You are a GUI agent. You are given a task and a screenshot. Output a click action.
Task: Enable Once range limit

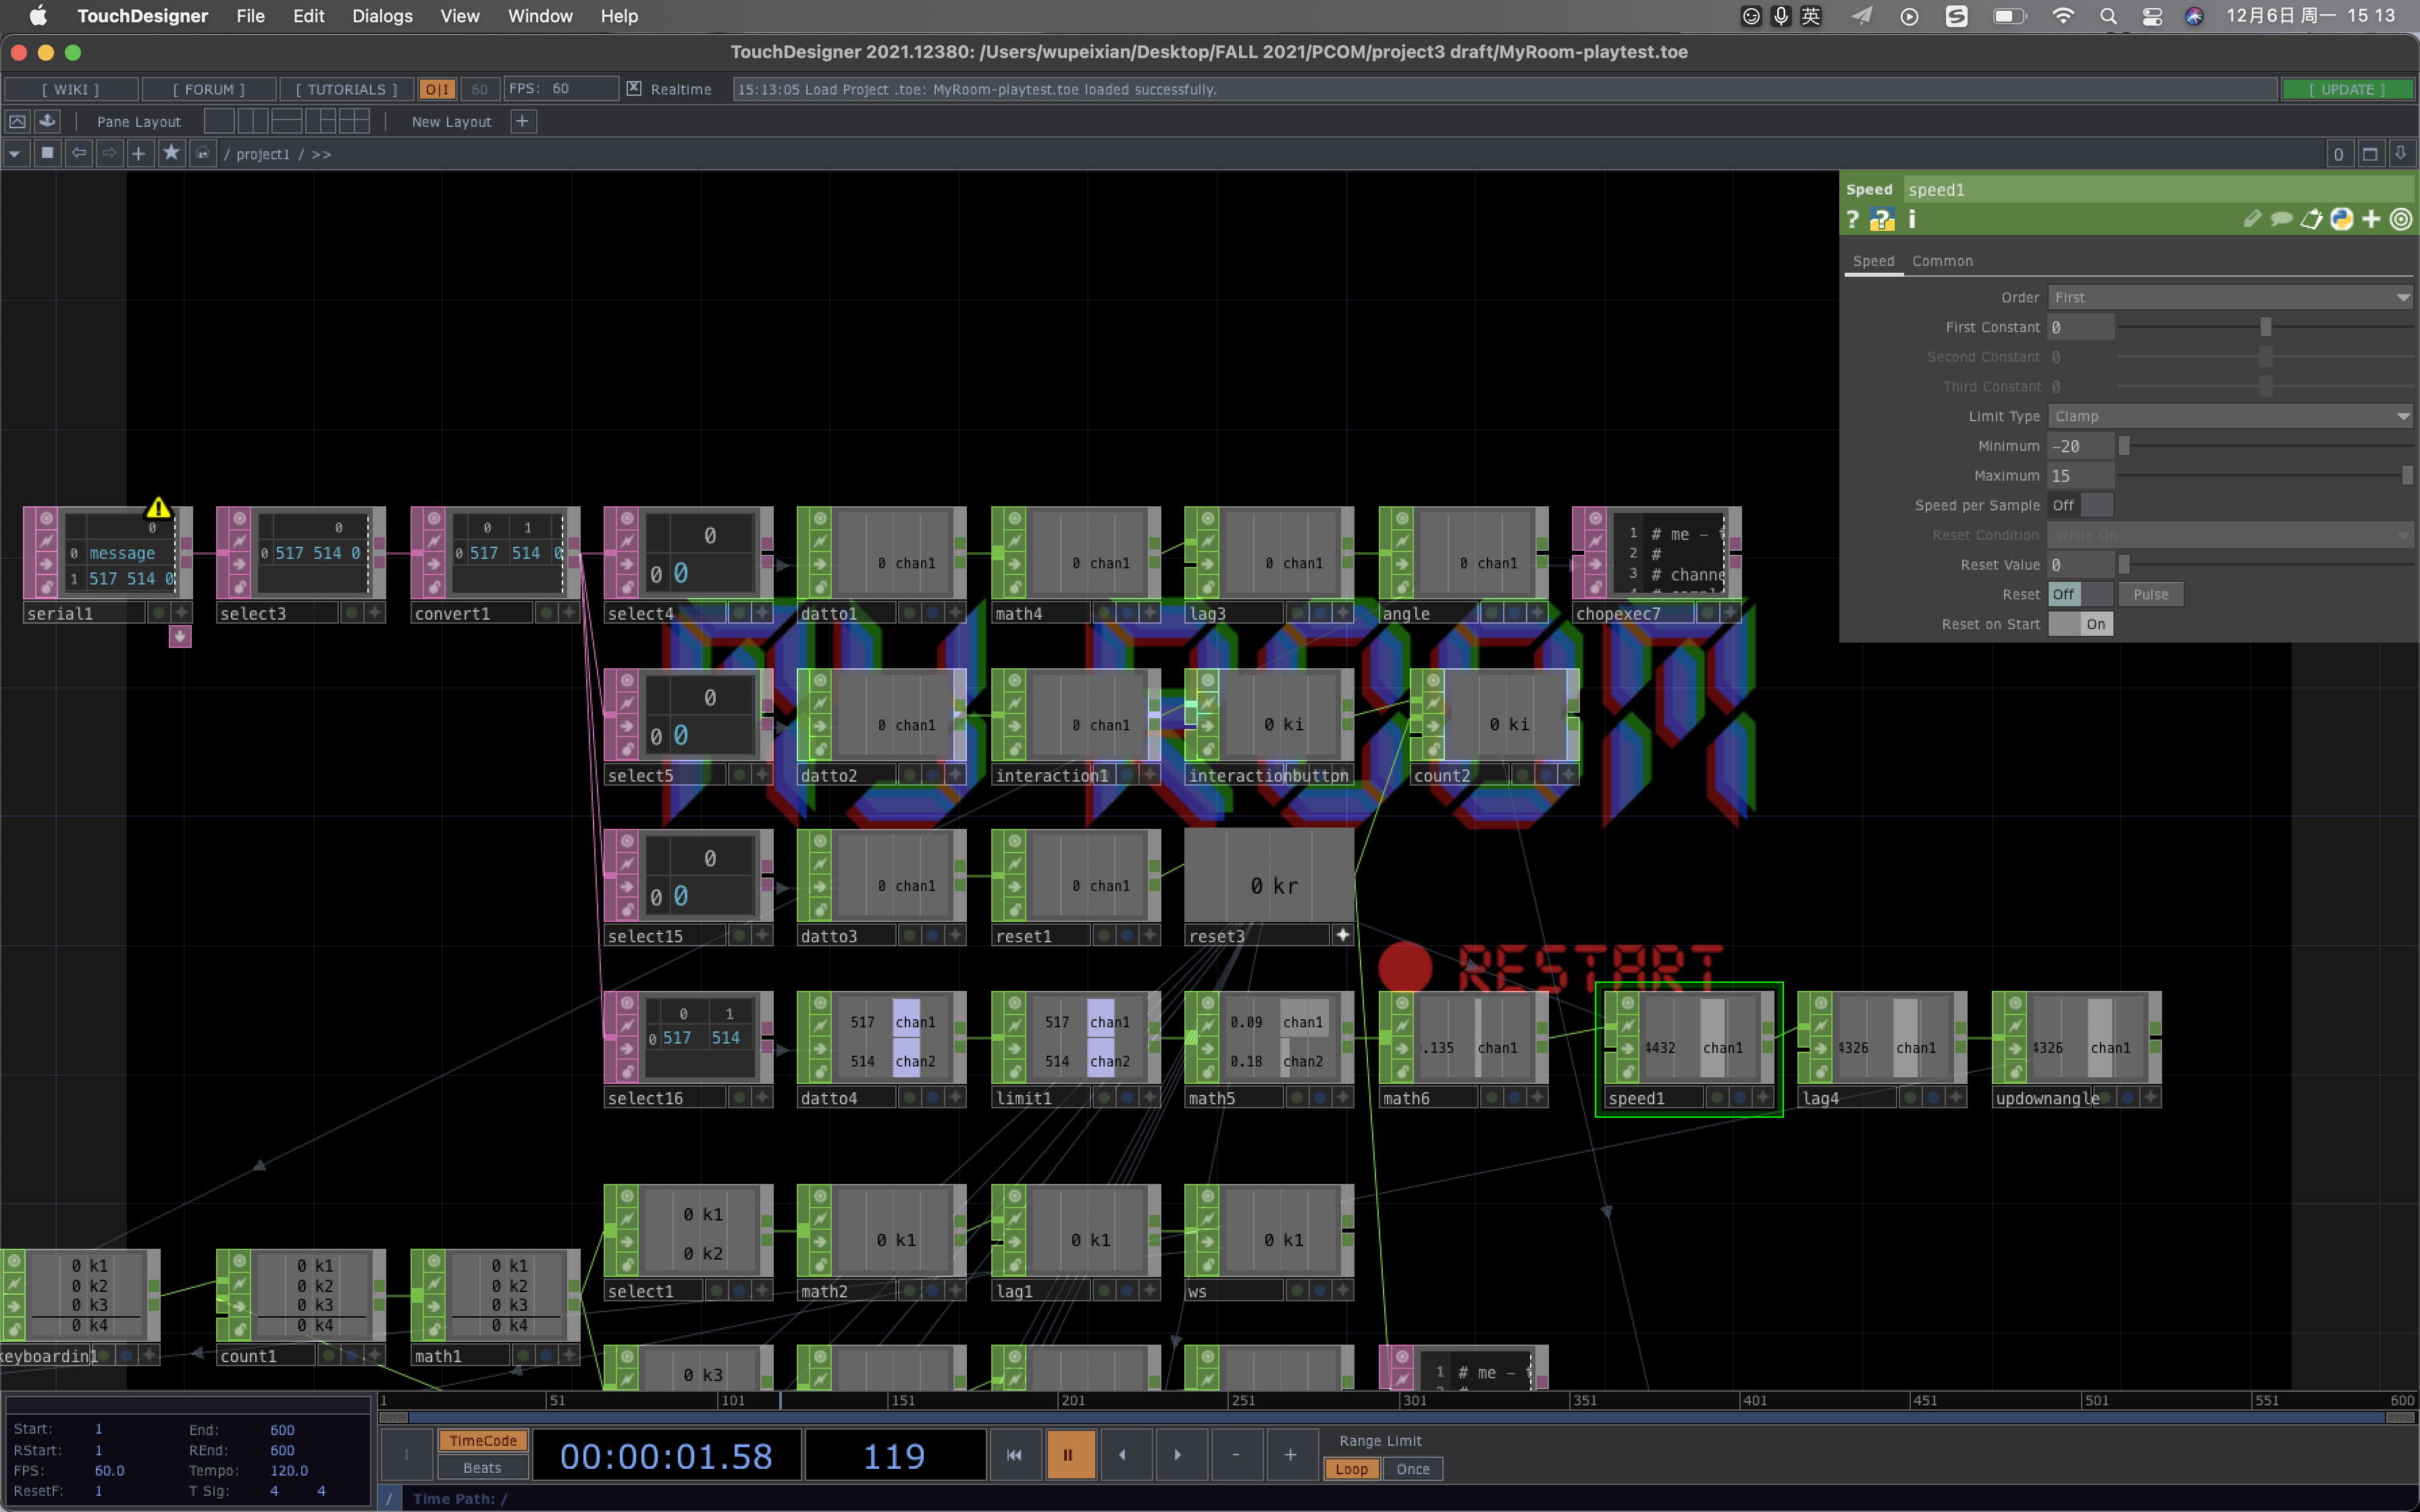pos(1413,1469)
